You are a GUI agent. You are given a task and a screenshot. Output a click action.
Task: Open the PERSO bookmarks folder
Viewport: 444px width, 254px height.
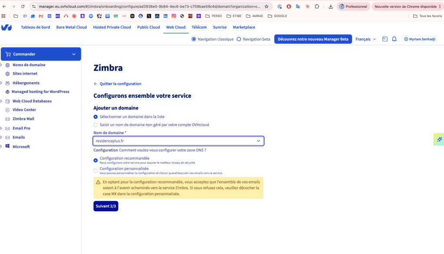(x=213, y=16)
